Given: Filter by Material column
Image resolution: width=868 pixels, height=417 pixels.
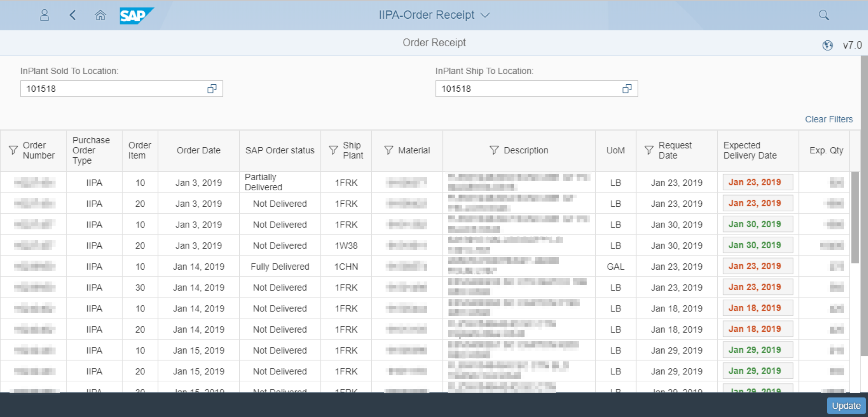Looking at the screenshot, I should point(389,150).
